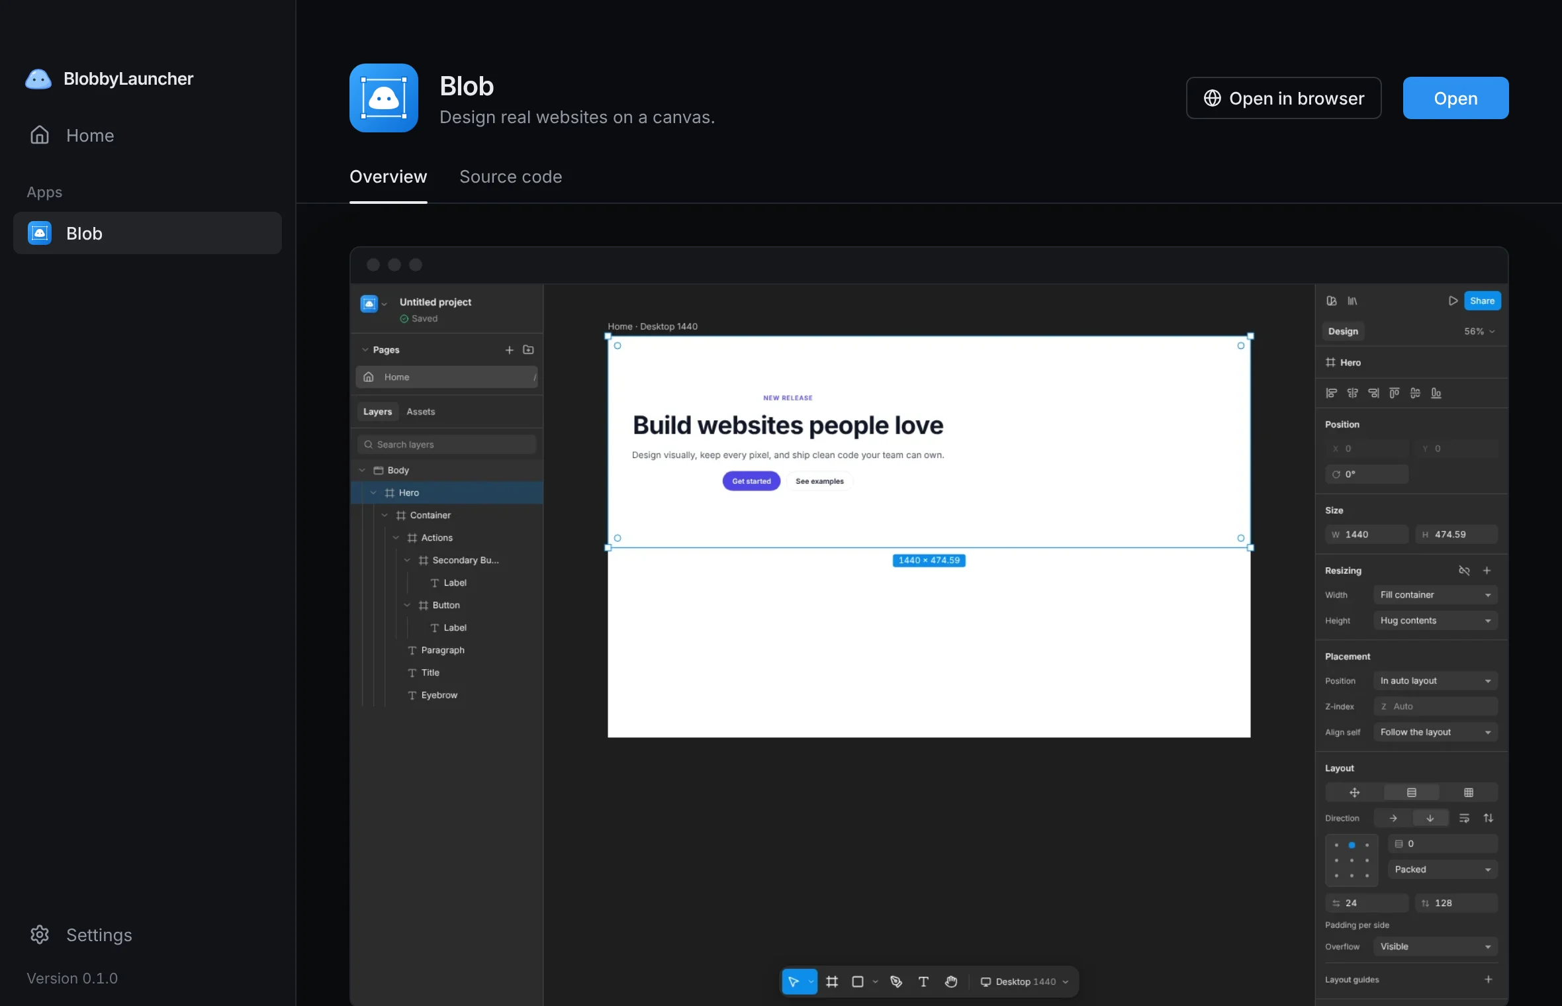Screen dimensions: 1562x1006
Task: Open the Position In auto layout dropdown
Action: pyautogui.click(x=1435, y=681)
